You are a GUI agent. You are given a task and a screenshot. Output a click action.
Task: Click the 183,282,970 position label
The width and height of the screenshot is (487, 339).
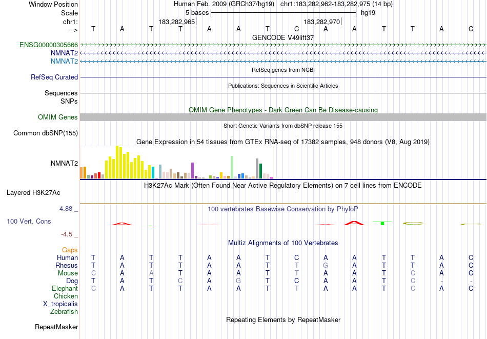pos(322,22)
